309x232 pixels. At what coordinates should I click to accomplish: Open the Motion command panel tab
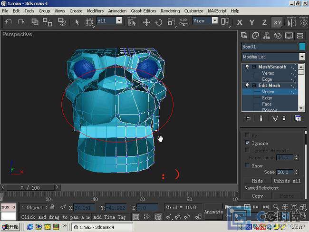tap(278, 36)
